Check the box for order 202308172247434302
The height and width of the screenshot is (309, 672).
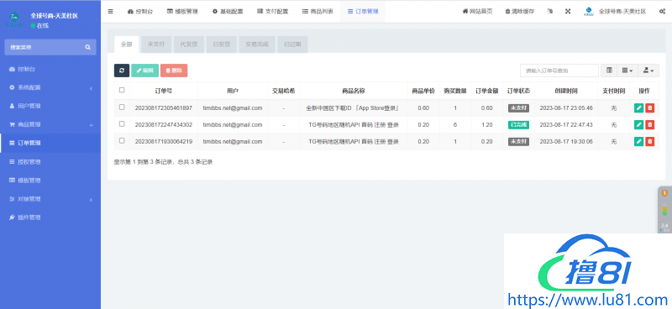pos(122,124)
